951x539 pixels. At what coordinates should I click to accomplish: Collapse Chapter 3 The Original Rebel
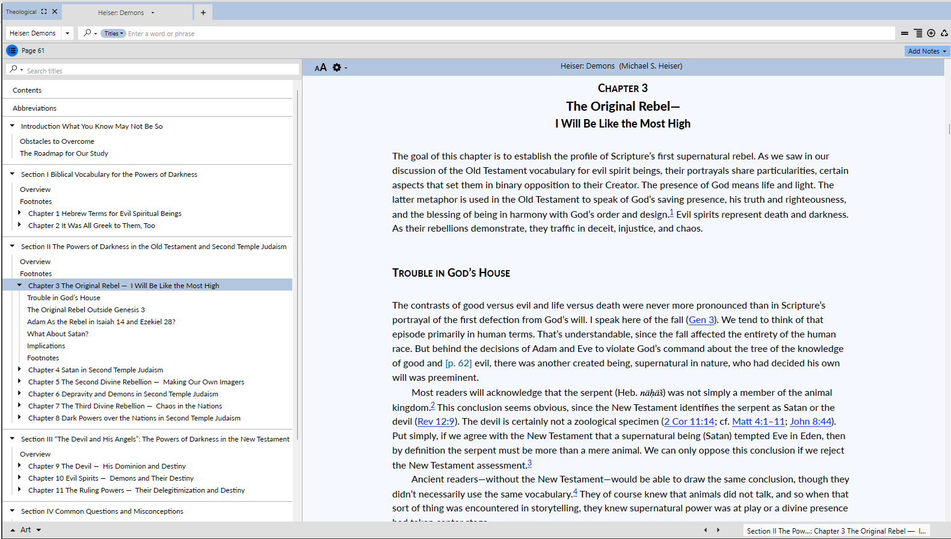click(x=19, y=285)
